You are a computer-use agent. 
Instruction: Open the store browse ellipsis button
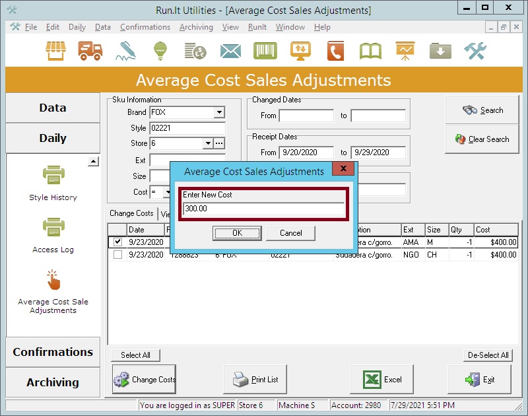pos(219,143)
